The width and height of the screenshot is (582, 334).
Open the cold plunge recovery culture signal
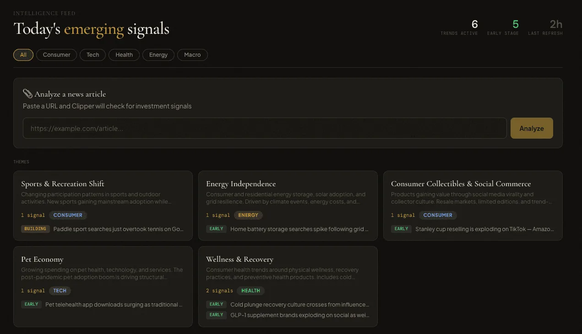coord(299,305)
